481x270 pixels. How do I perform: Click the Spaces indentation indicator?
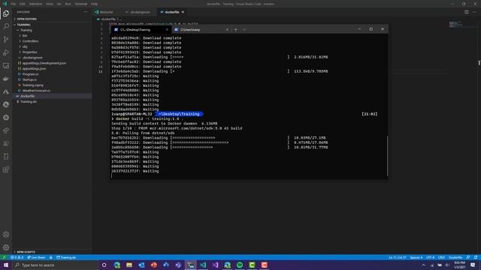pyautogui.click(x=416, y=257)
